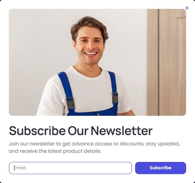195x183 pixels.
Task: Click the newsletter description paragraph
Action: pyautogui.click(x=94, y=148)
